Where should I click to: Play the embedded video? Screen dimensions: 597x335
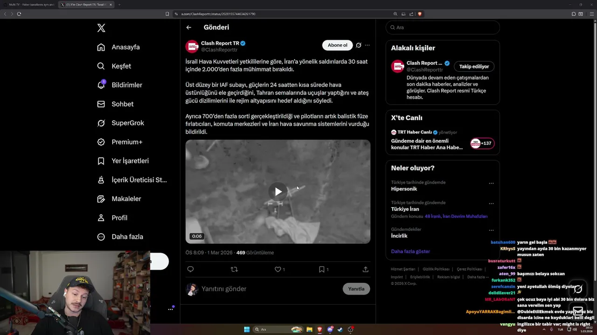tap(278, 192)
